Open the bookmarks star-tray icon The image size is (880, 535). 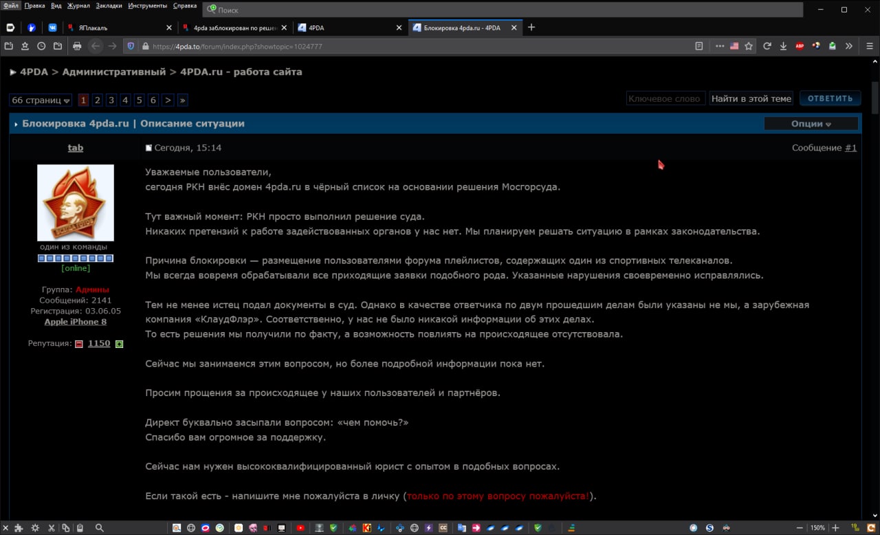pyautogui.click(x=25, y=46)
